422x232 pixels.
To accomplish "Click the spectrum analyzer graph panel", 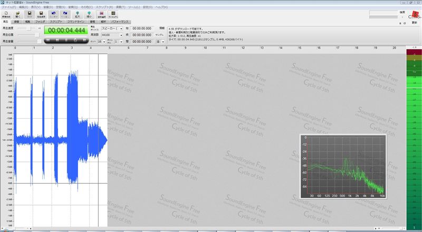I will point(343,167).
